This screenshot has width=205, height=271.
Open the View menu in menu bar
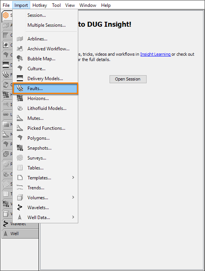click(x=70, y=5)
